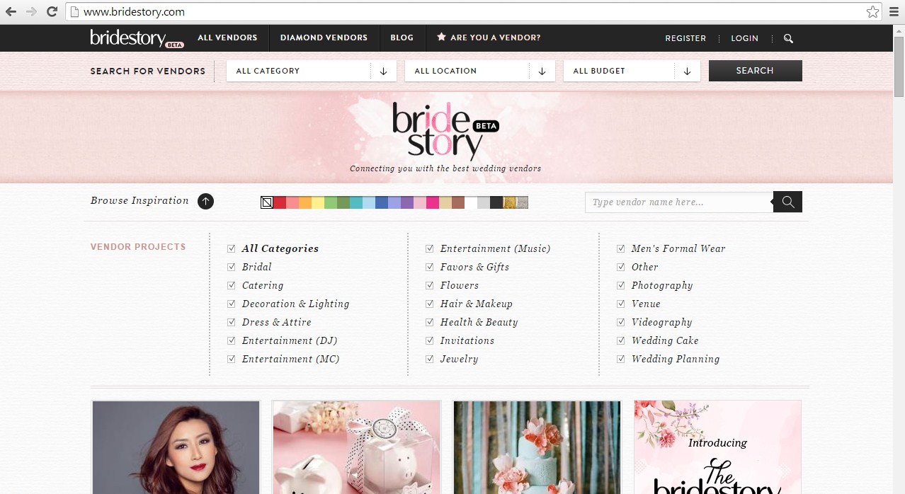905x494 pixels.
Task: Toggle the Hair & Makeup checkbox
Action: click(x=430, y=304)
